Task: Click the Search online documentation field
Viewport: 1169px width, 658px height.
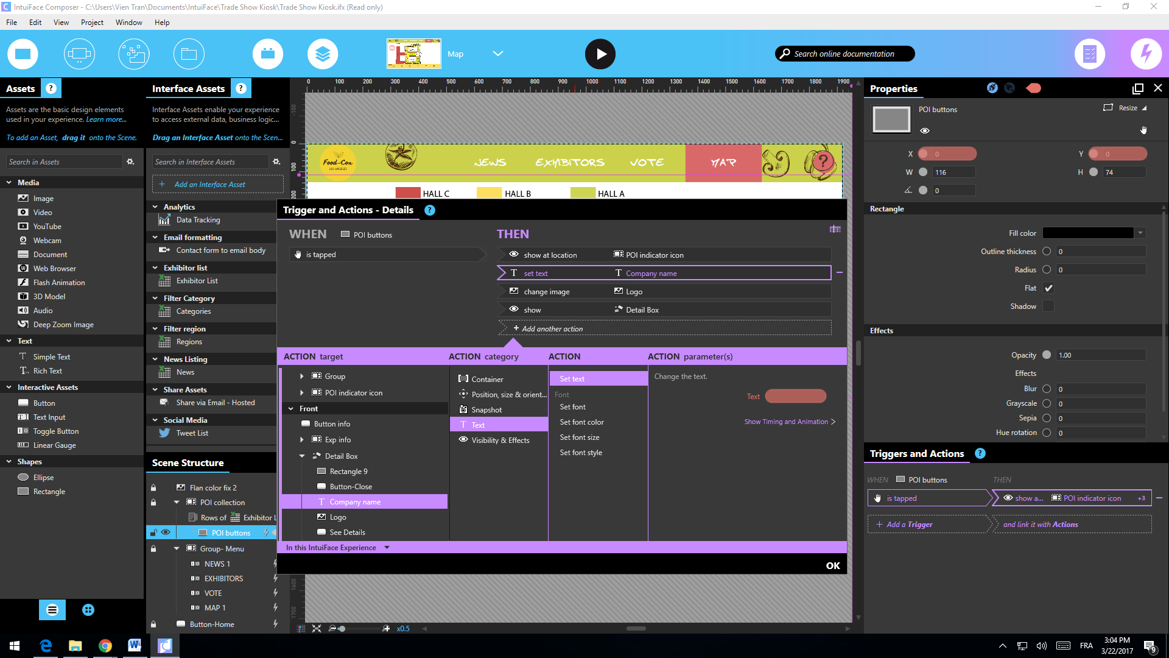Action: point(844,54)
